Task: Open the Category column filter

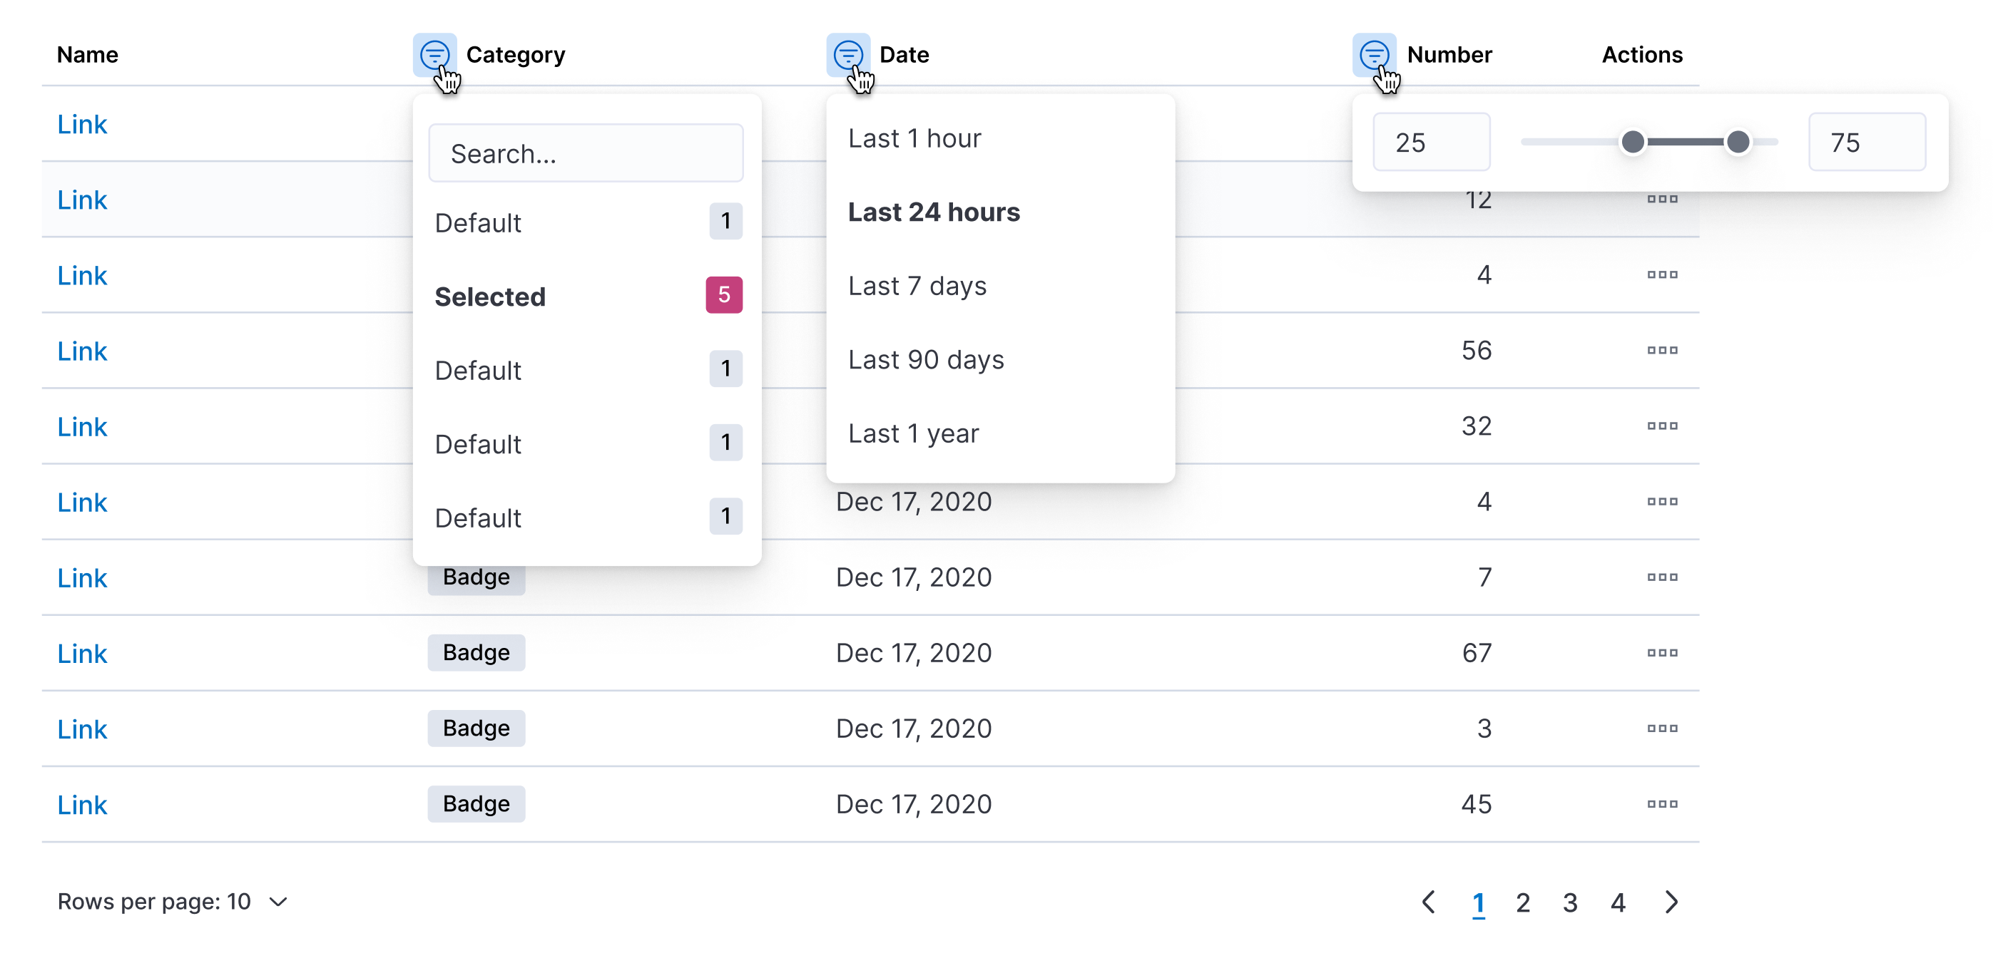Action: pyautogui.click(x=438, y=55)
